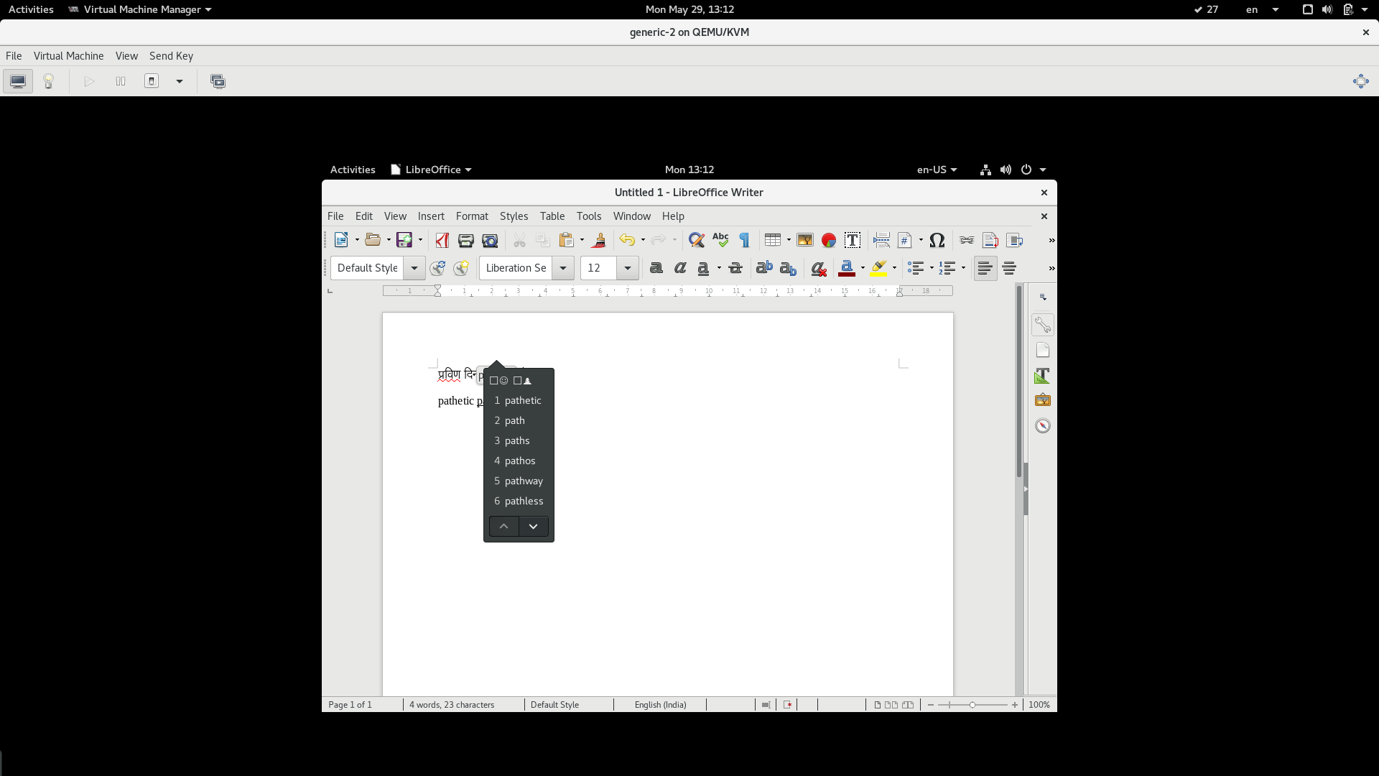Run the Spelling check (Abc) icon
The height and width of the screenshot is (776, 1379).
point(720,240)
